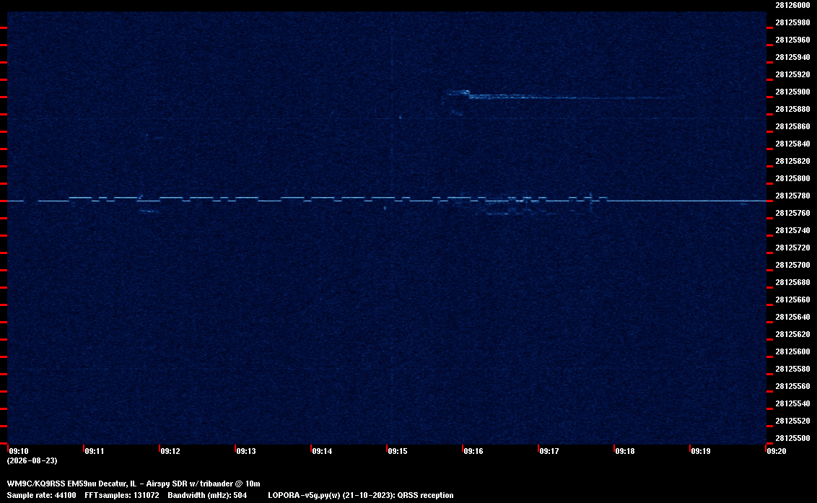This screenshot has height=503, width=817.
Task: Click the 09:10 time label
Action: (19, 451)
